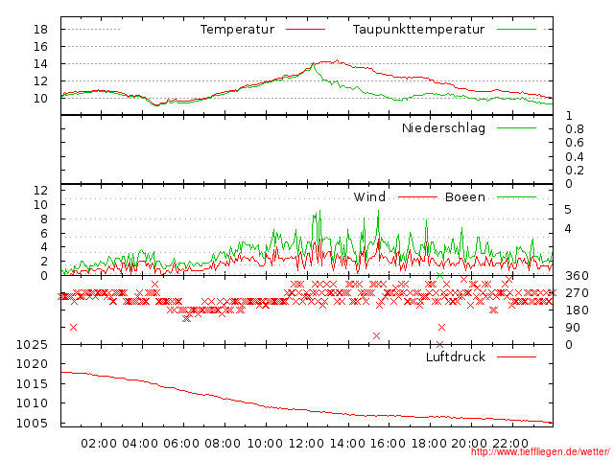Click the 18 temperature axis value
This screenshot has height=460, width=614.
(40, 30)
